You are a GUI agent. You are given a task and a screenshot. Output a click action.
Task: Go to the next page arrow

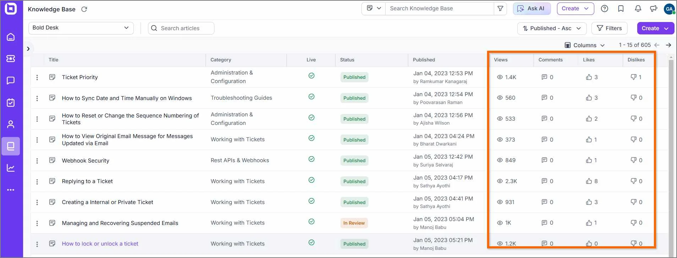click(x=668, y=45)
